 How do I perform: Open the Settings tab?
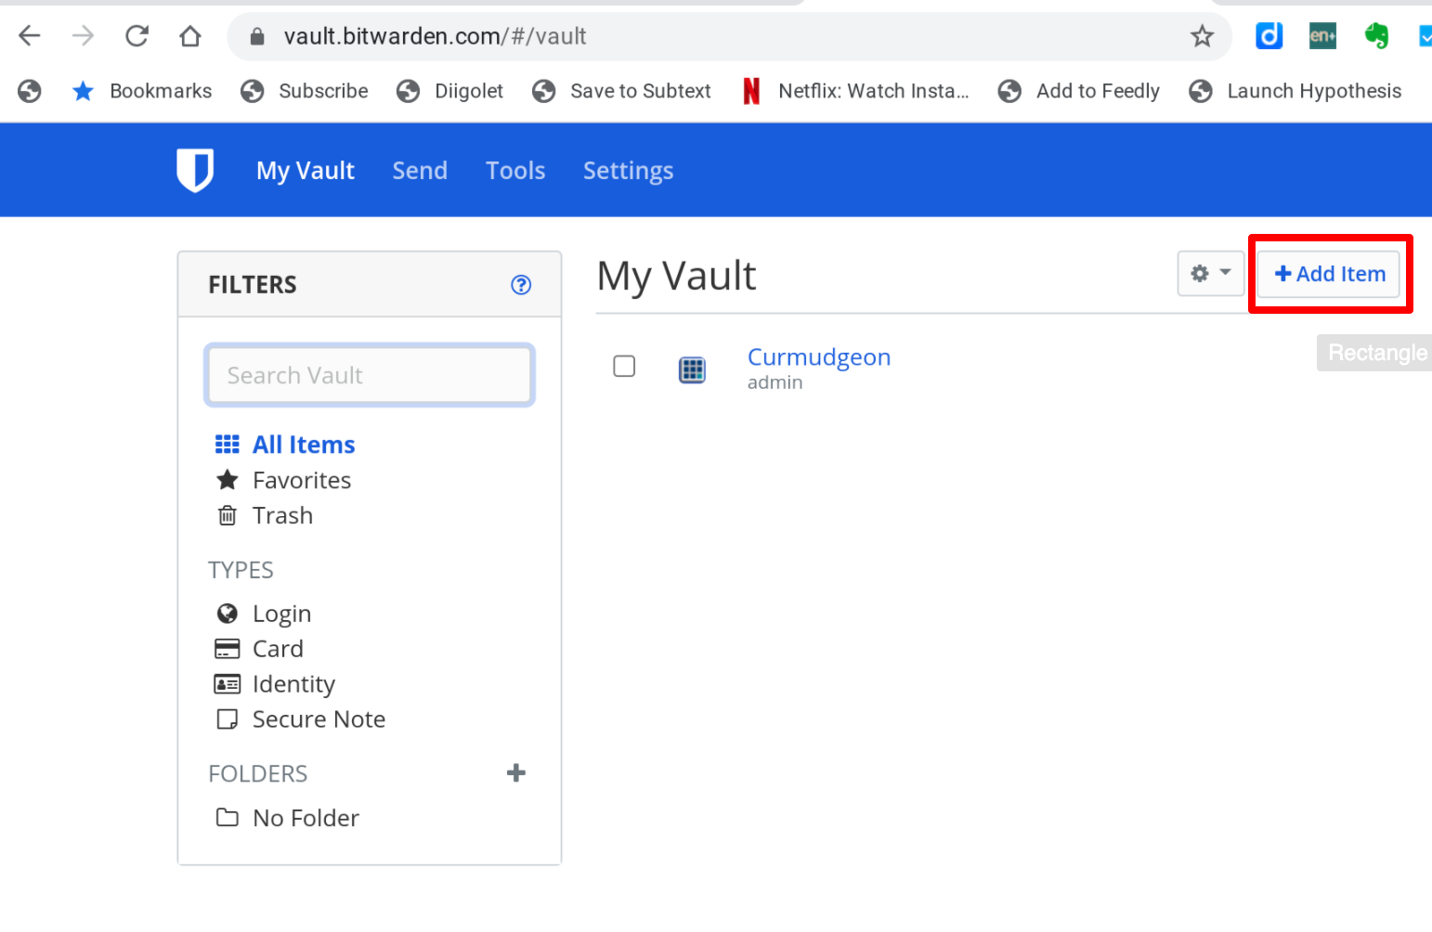(629, 171)
